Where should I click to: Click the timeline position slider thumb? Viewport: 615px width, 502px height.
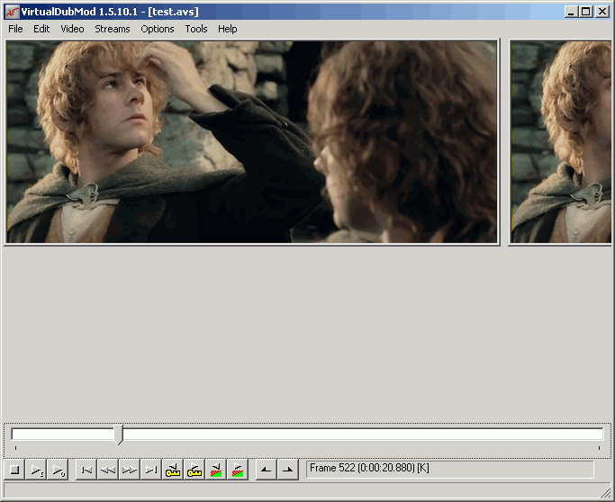(119, 435)
